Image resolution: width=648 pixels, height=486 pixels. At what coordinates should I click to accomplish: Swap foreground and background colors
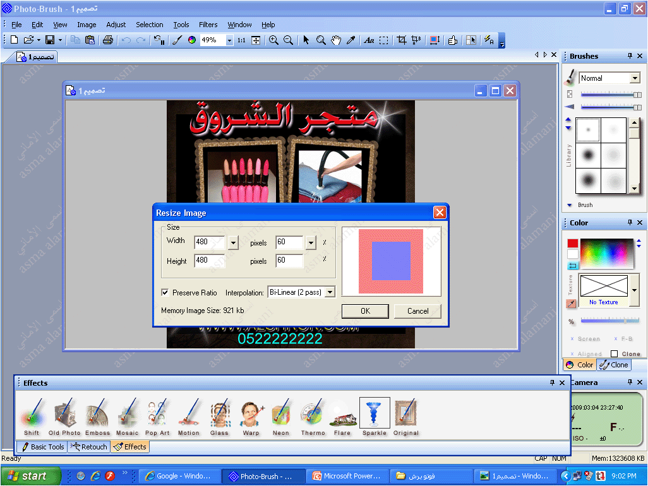click(x=573, y=266)
